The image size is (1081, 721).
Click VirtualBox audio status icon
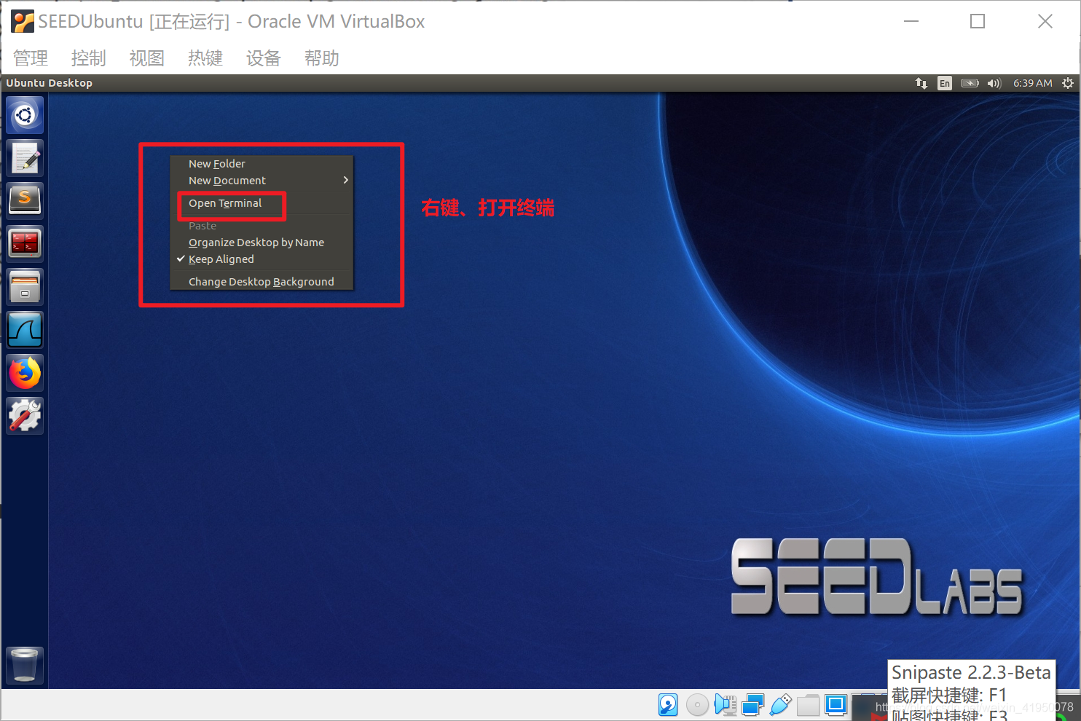(x=726, y=704)
